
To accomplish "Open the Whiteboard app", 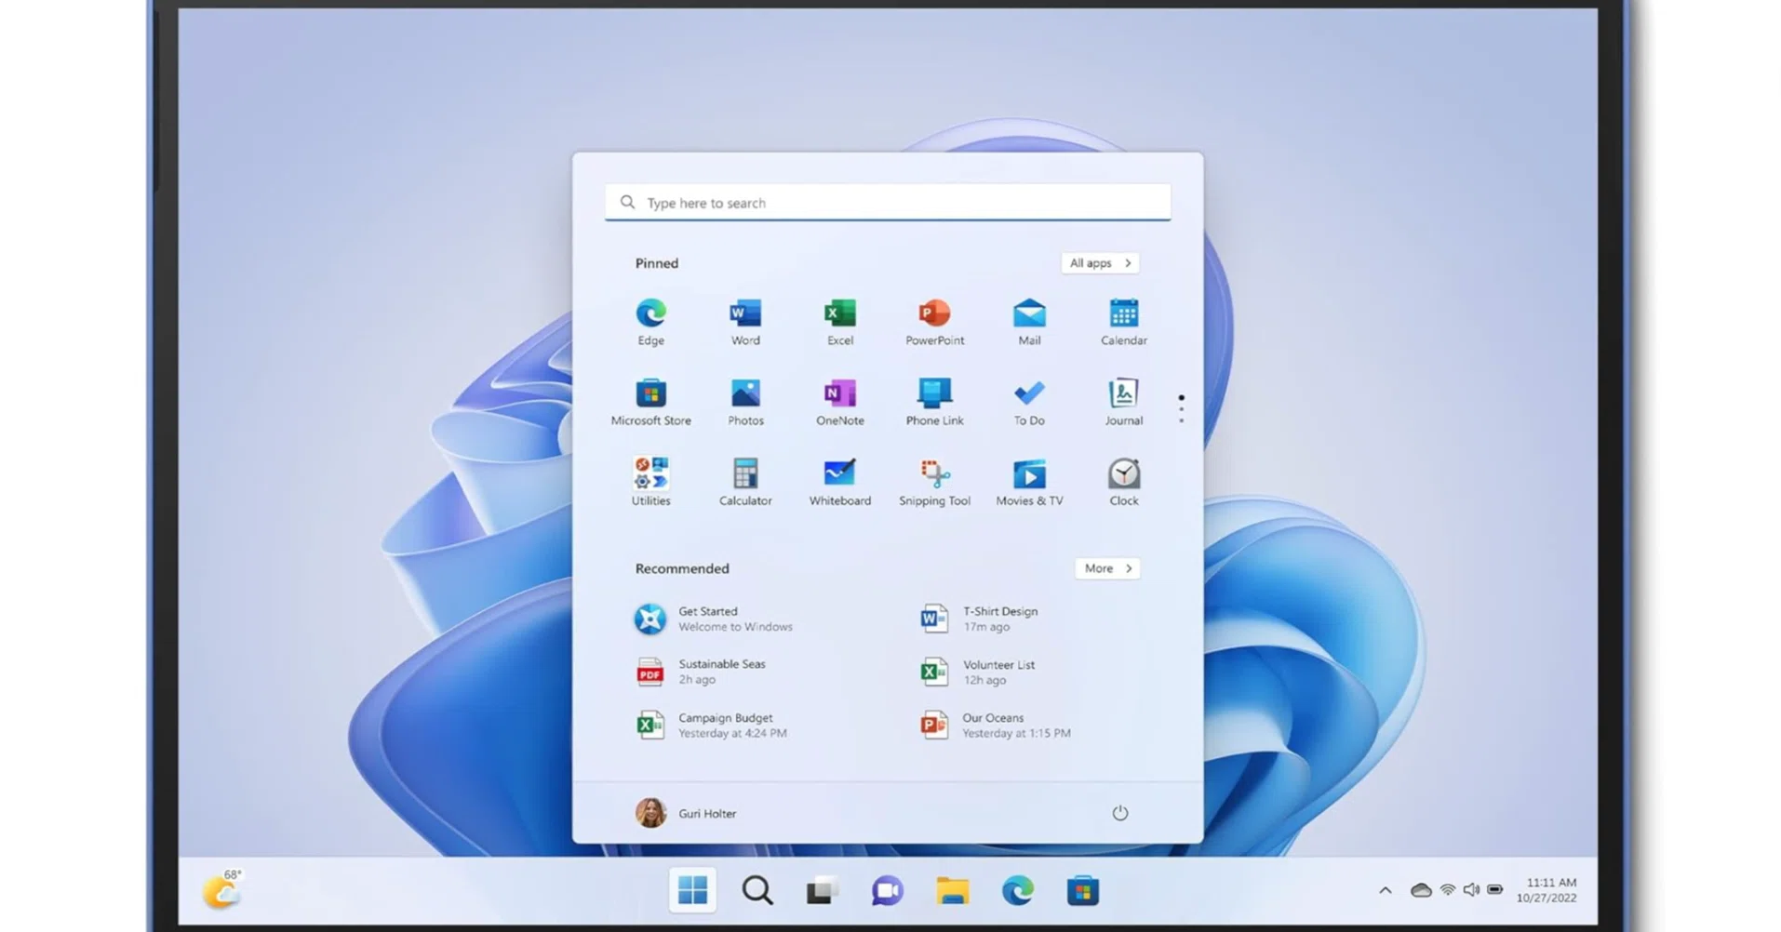I will 840,482.
